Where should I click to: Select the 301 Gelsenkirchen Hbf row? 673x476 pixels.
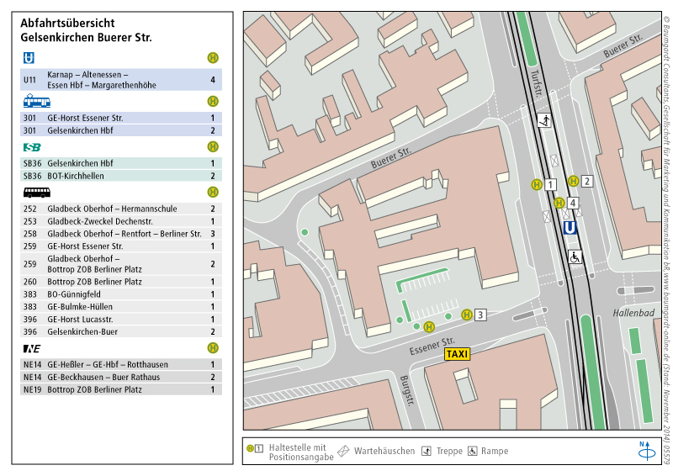click(121, 130)
